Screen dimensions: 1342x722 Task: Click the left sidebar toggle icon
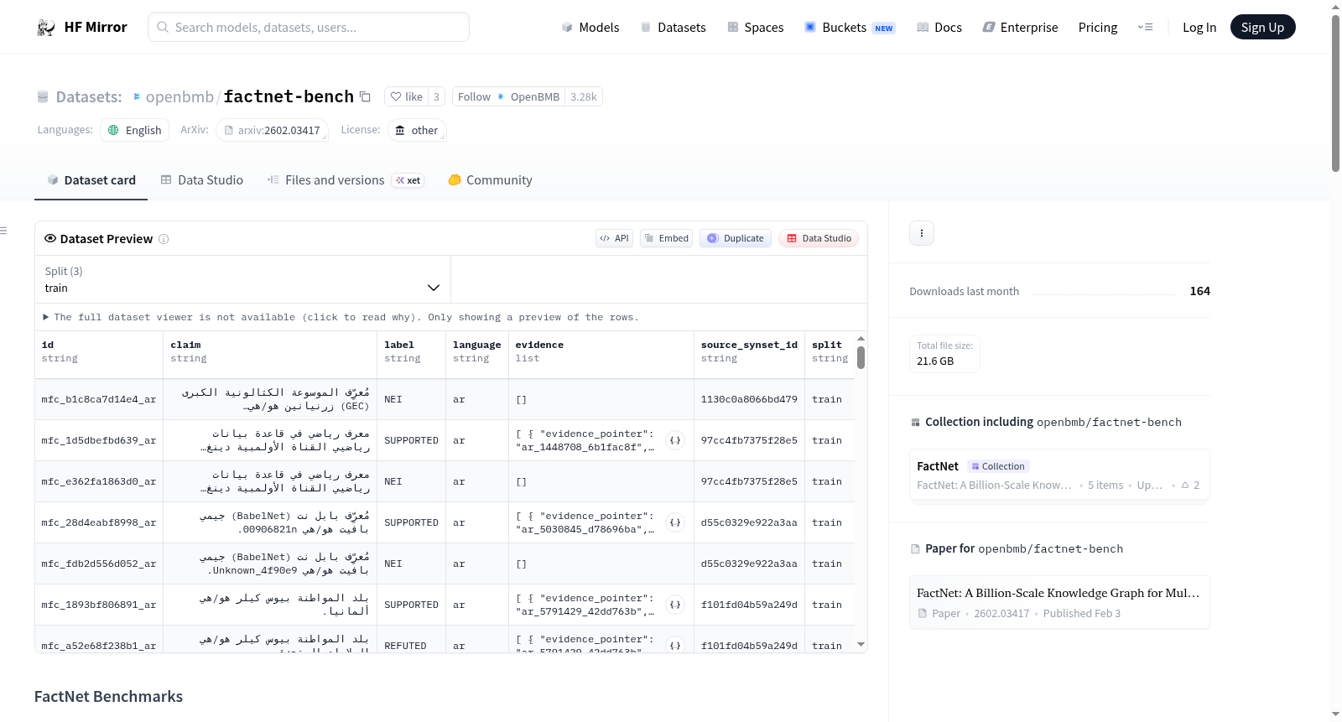(x=3, y=231)
